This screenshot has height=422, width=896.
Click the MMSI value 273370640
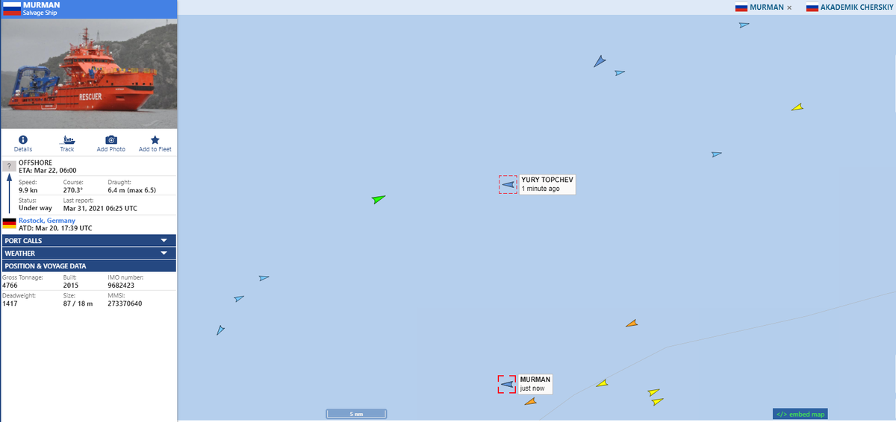coord(125,303)
